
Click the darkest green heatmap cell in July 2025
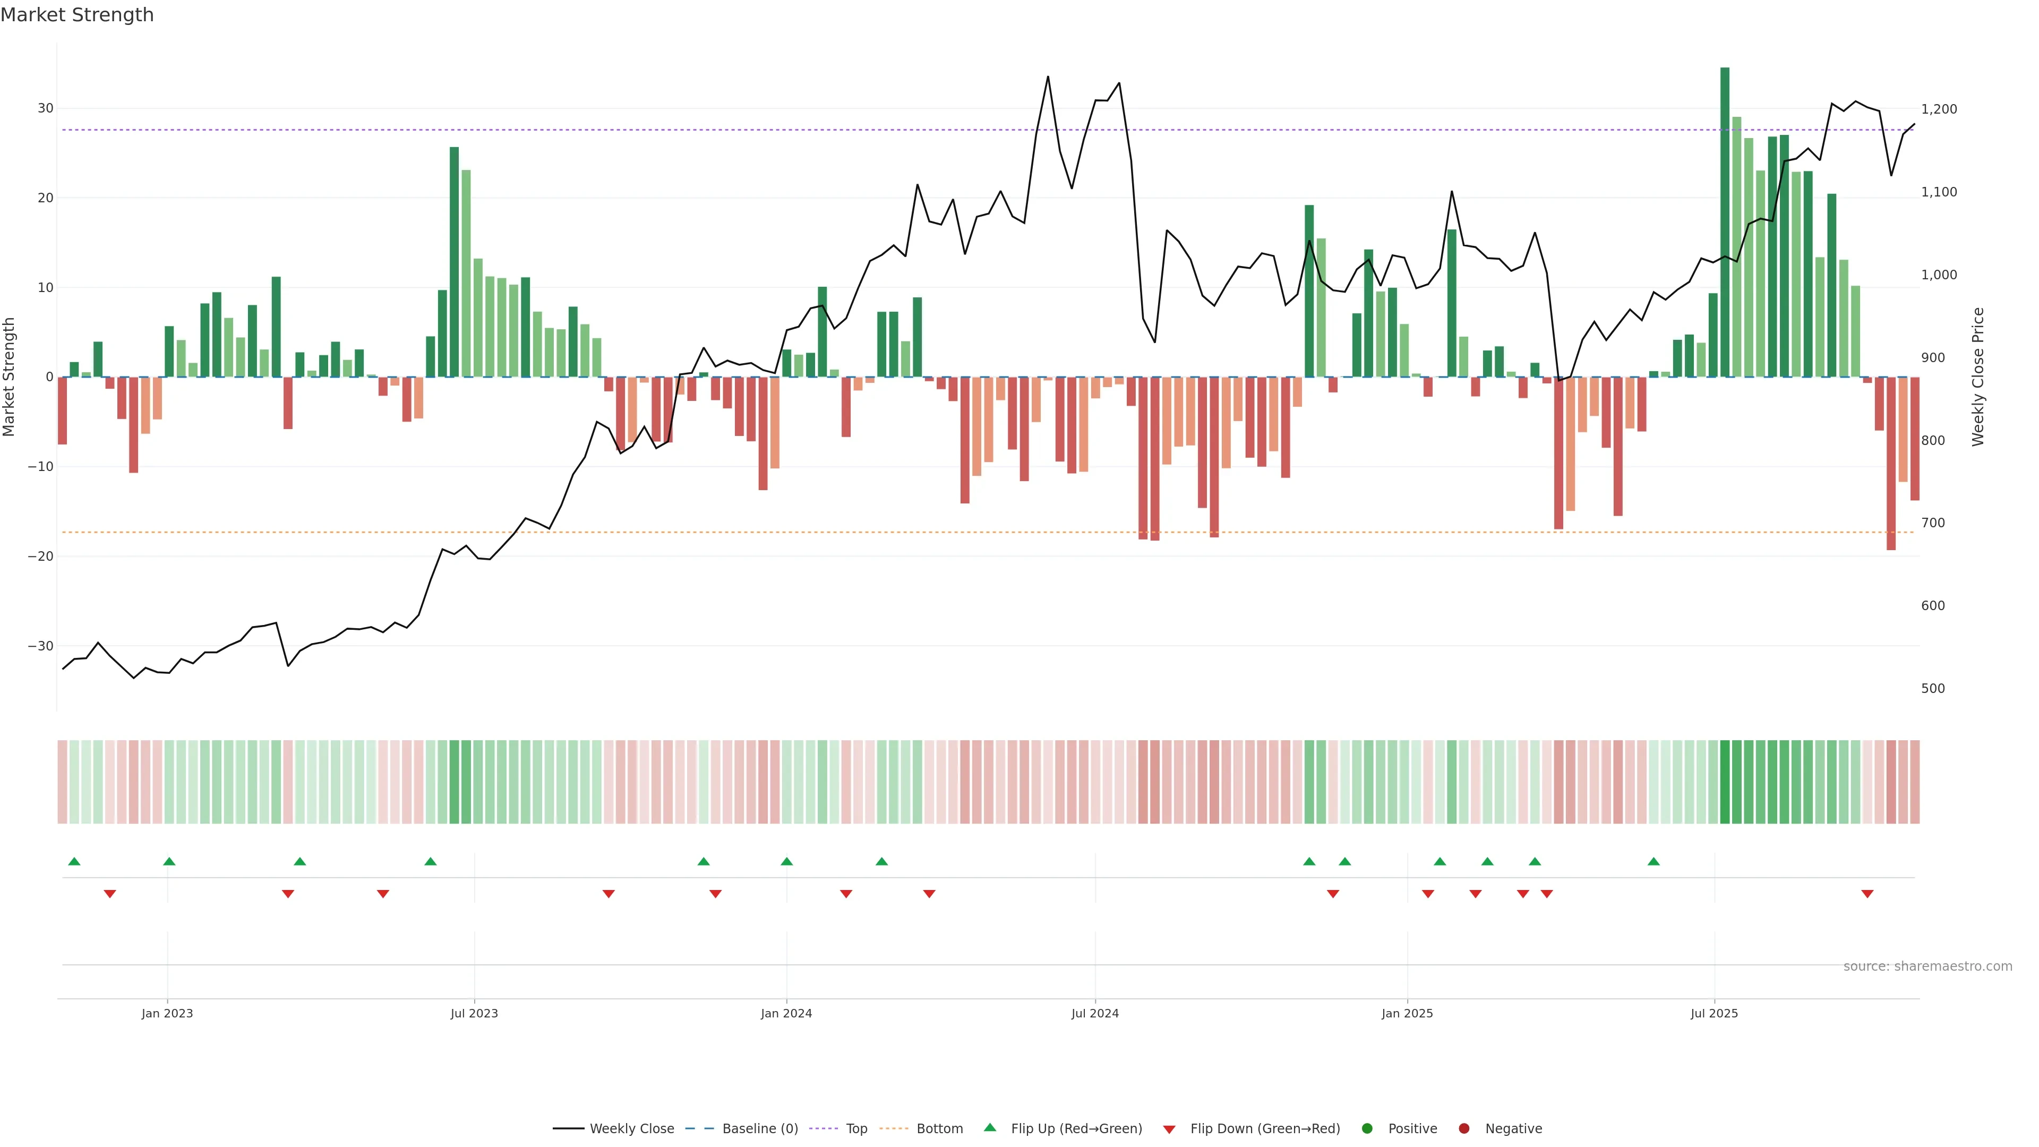1725,781
